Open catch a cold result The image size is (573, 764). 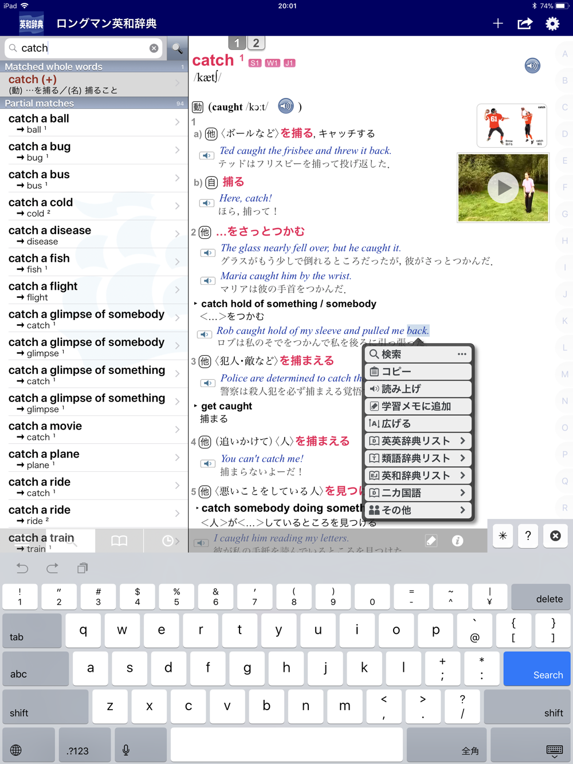pos(94,206)
